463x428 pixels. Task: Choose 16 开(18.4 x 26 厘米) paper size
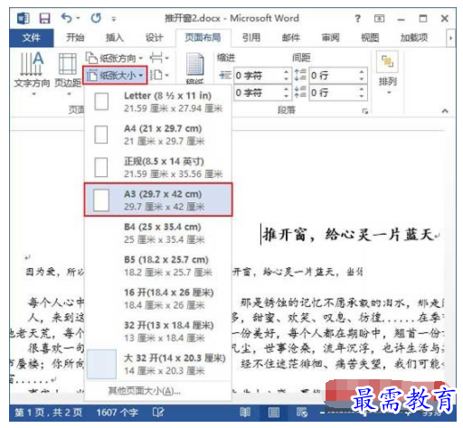point(158,299)
